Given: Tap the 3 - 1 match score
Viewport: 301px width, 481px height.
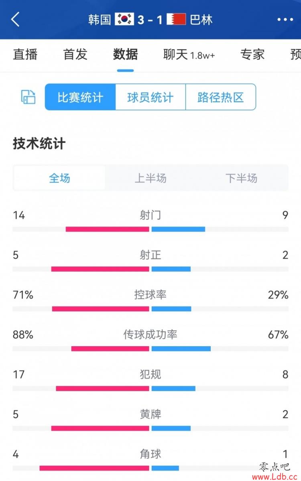Looking at the screenshot, I should (x=150, y=20).
